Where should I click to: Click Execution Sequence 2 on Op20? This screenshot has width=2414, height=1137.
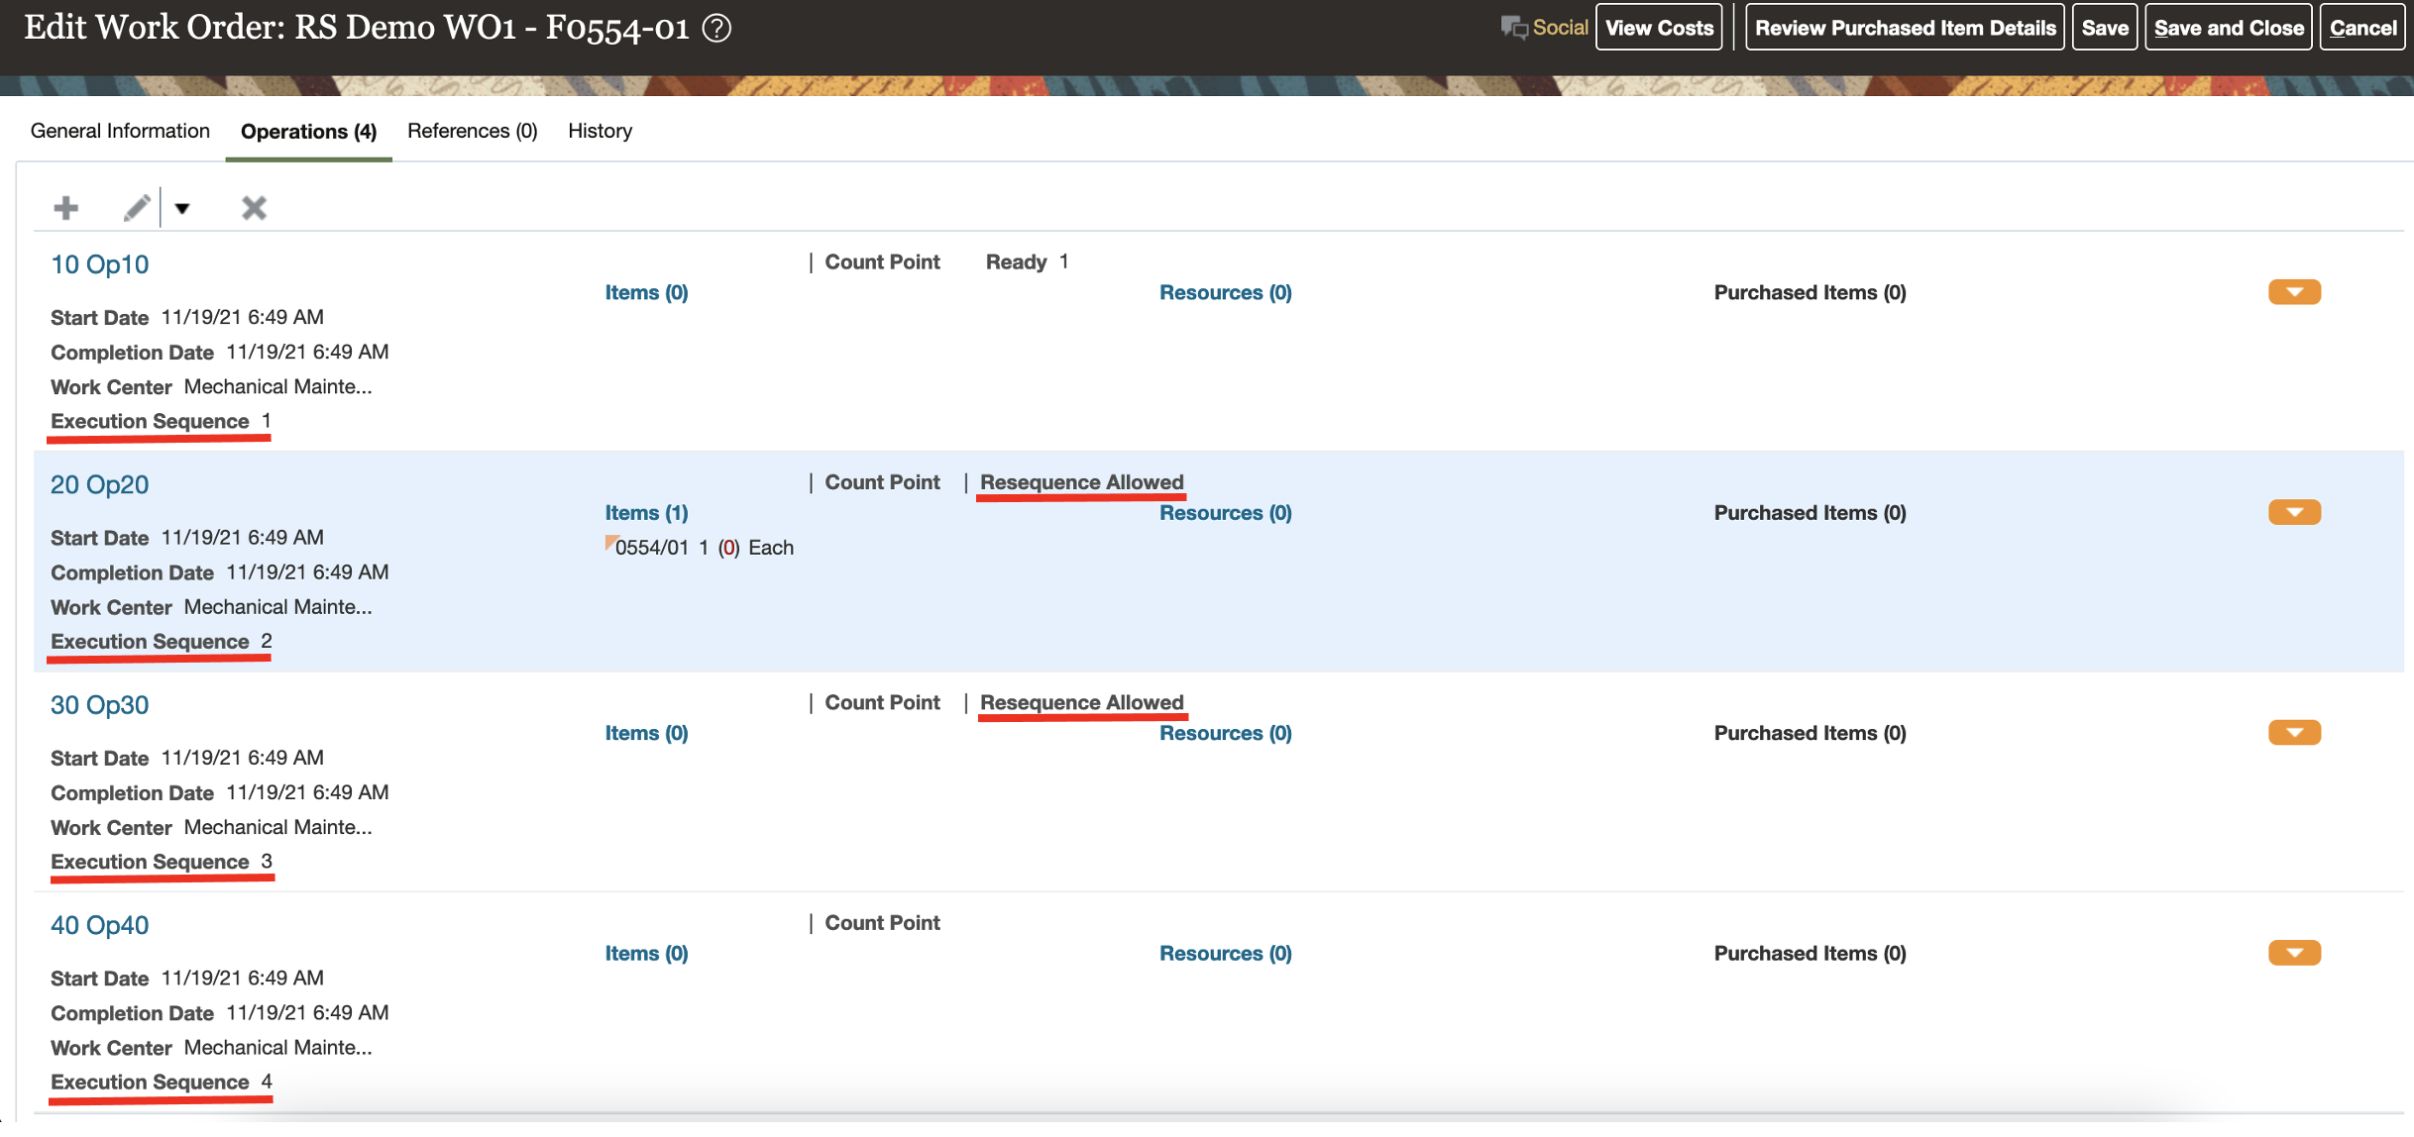[161, 642]
